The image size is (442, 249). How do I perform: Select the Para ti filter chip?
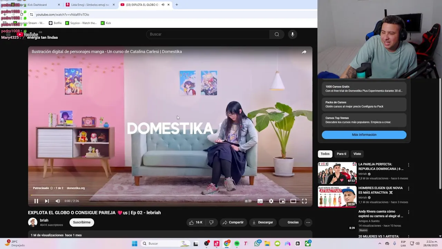point(342,154)
